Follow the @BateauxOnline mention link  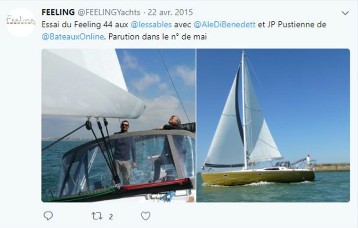click(x=73, y=37)
